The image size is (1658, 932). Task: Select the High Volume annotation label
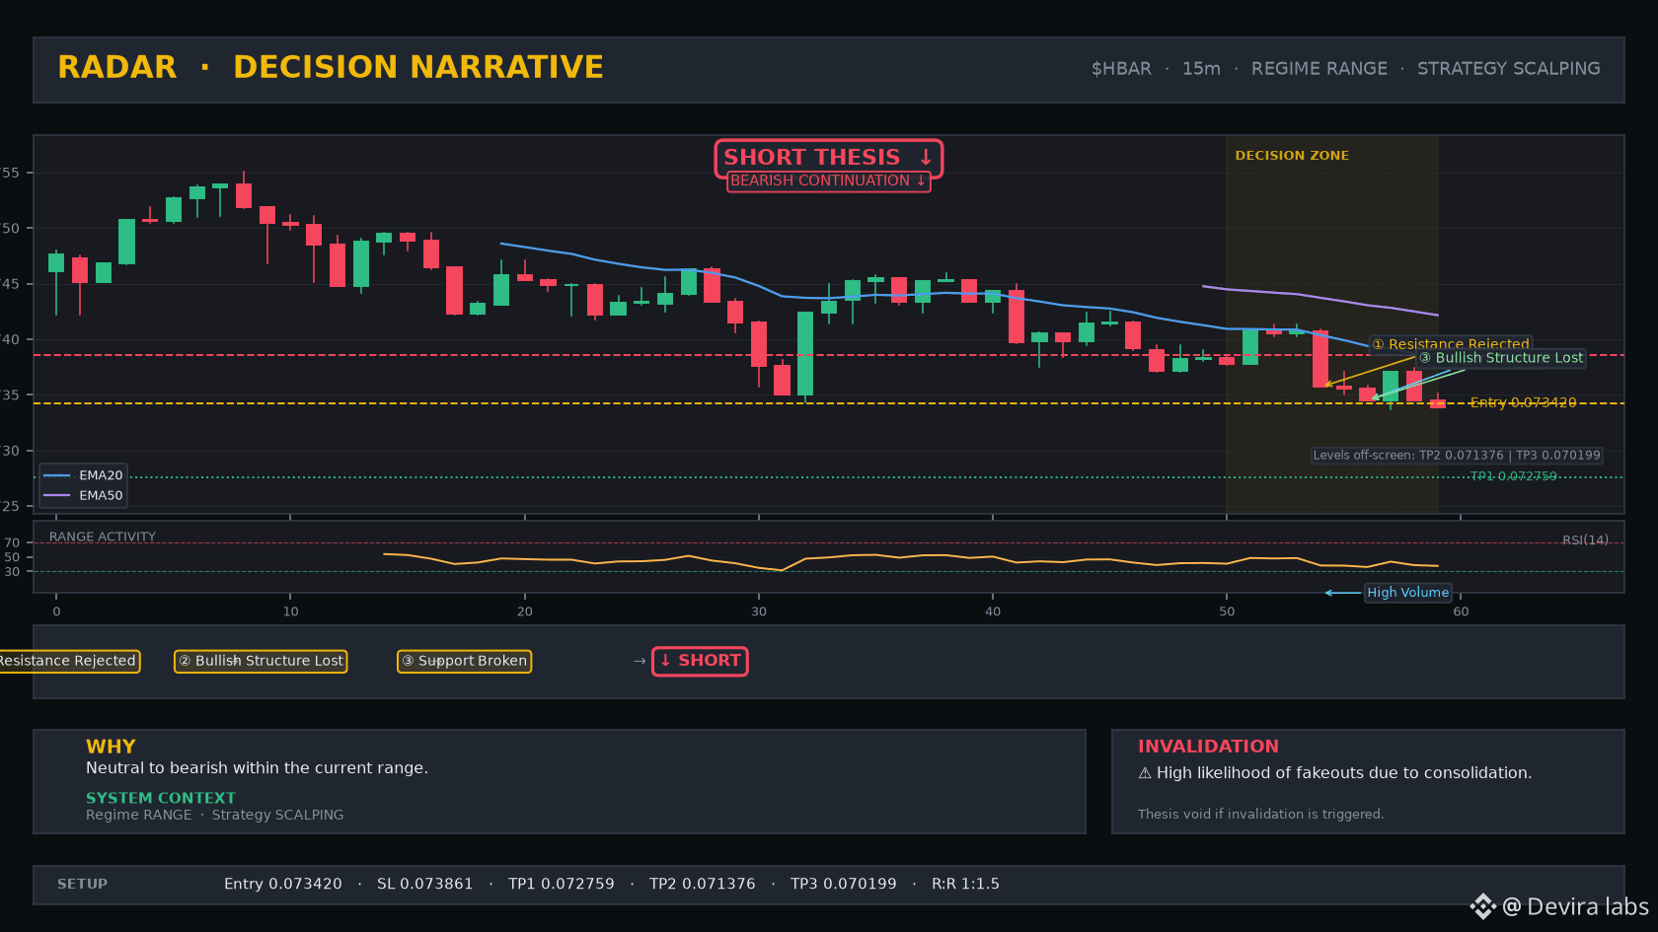(1407, 593)
